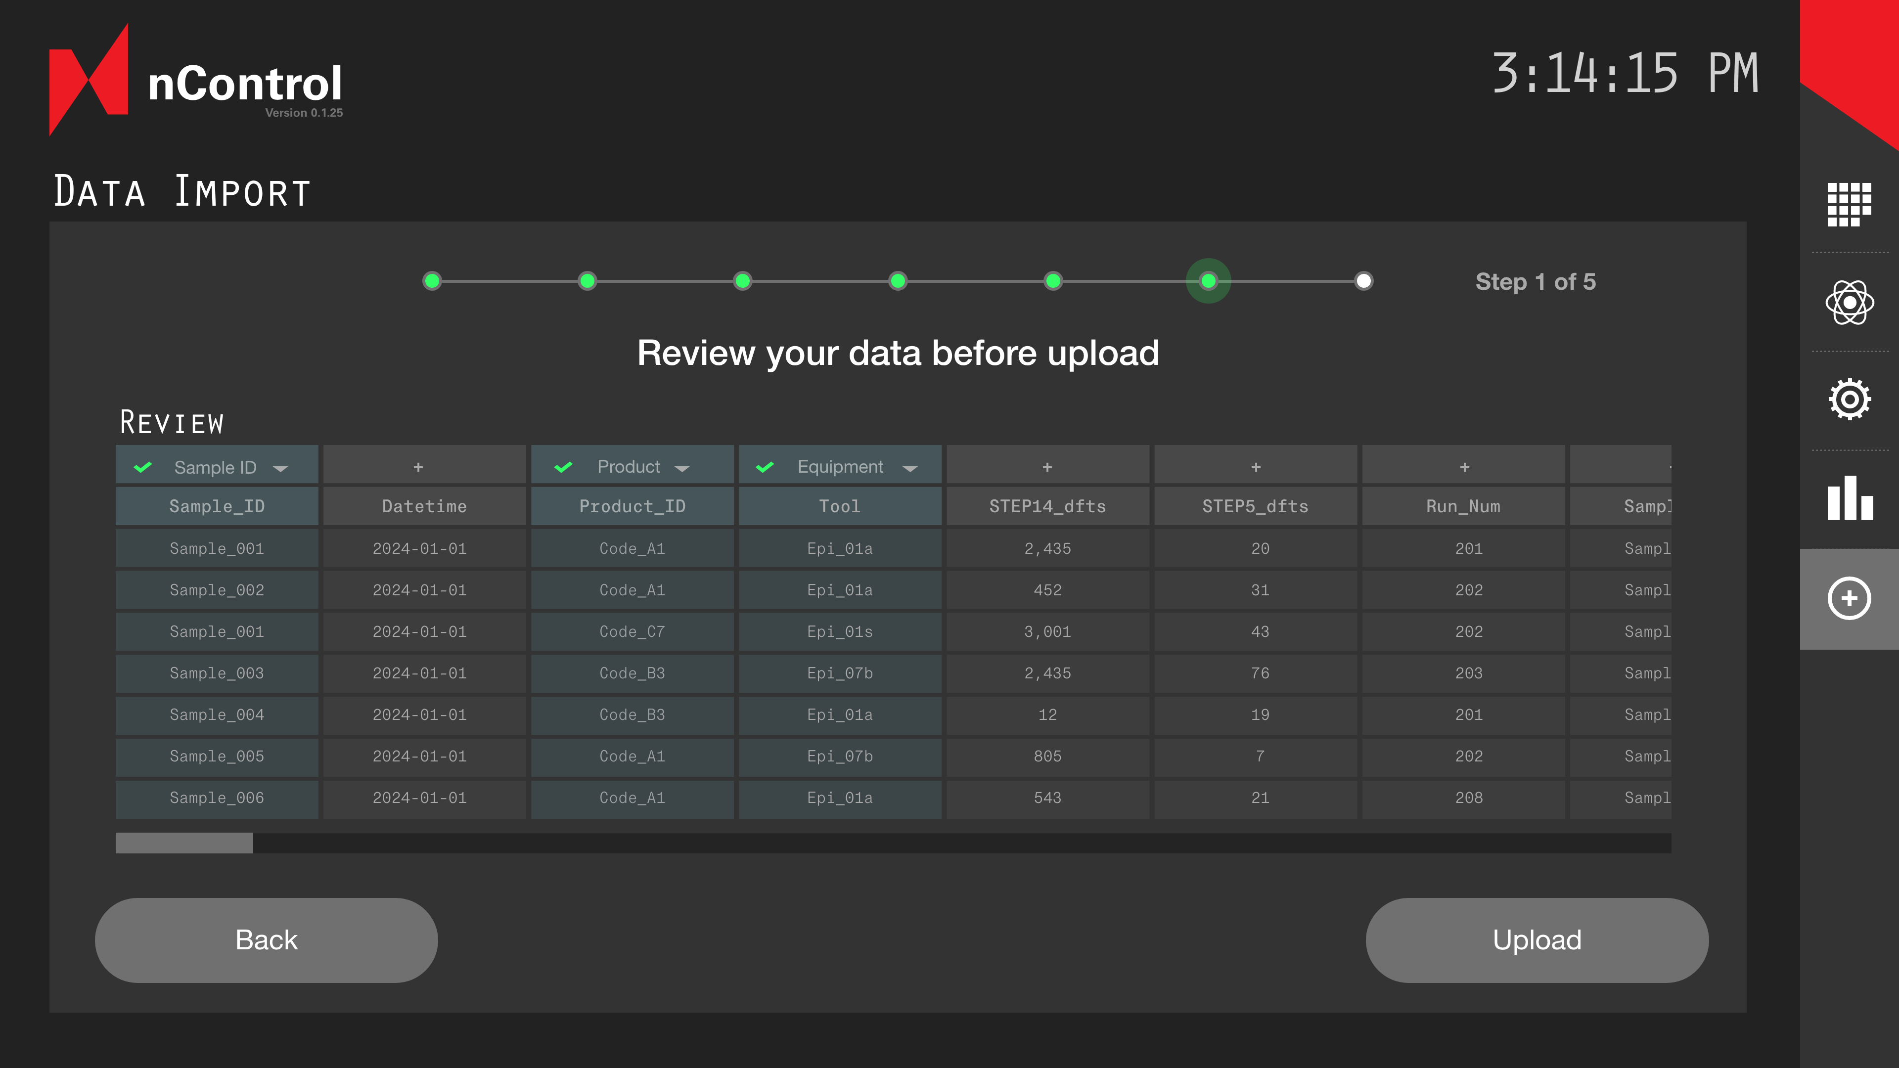
Task: Expand the Equipment dropdown arrow
Action: 910,469
